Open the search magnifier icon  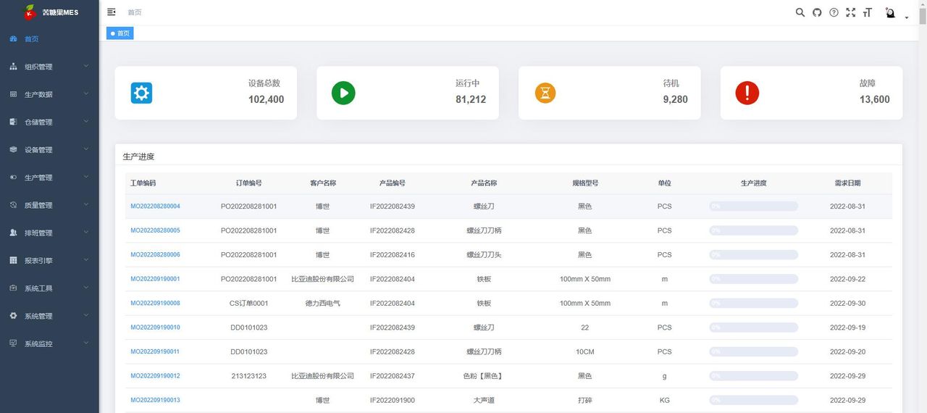pyautogui.click(x=800, y=12)
